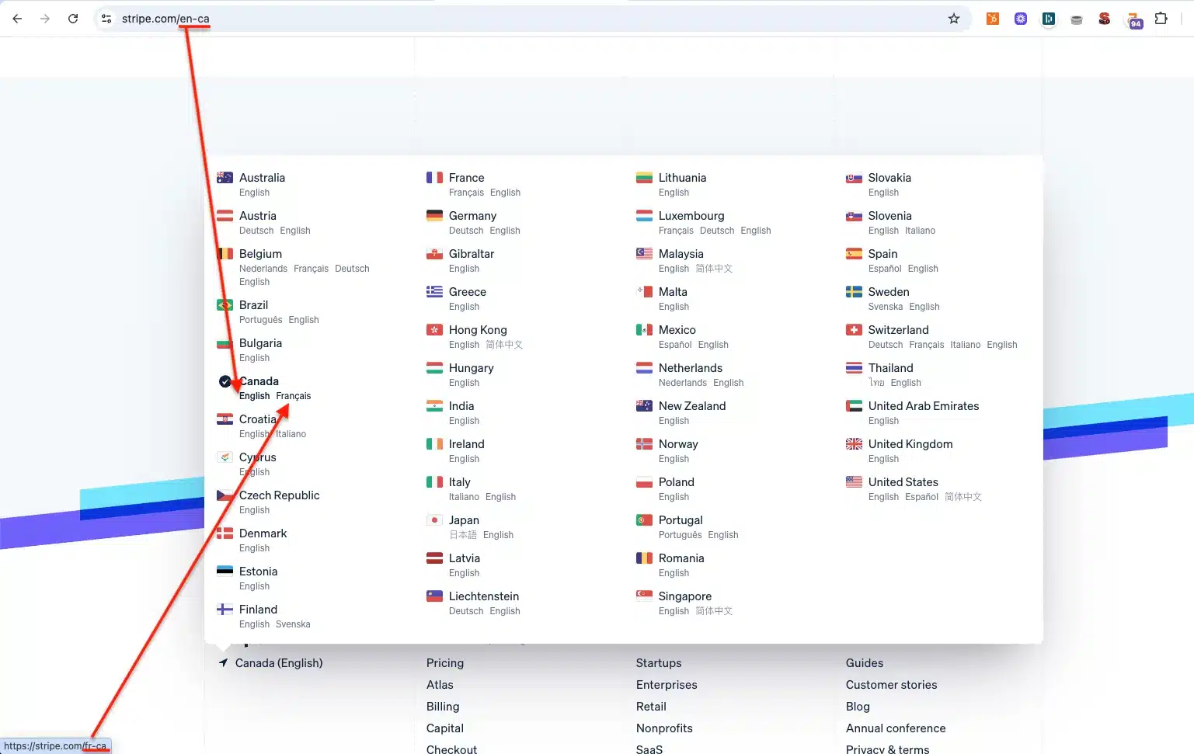
Task: Open the Blog footer link
Action: coord(858,707)
